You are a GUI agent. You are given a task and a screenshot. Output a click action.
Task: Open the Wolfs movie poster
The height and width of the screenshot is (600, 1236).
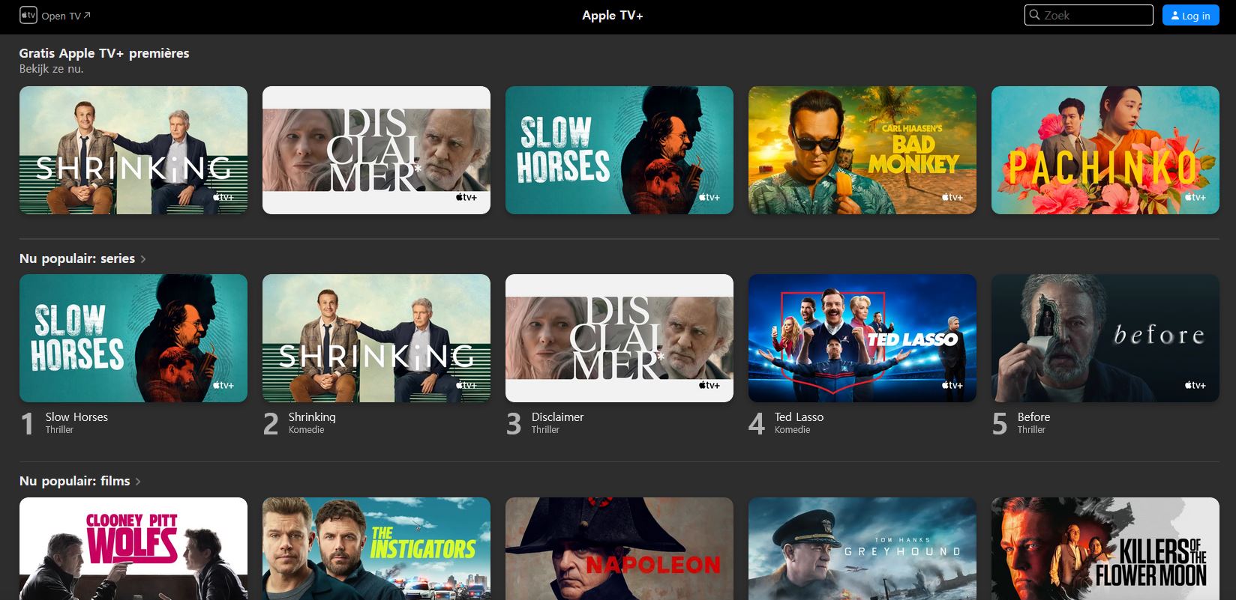(133, 548)
